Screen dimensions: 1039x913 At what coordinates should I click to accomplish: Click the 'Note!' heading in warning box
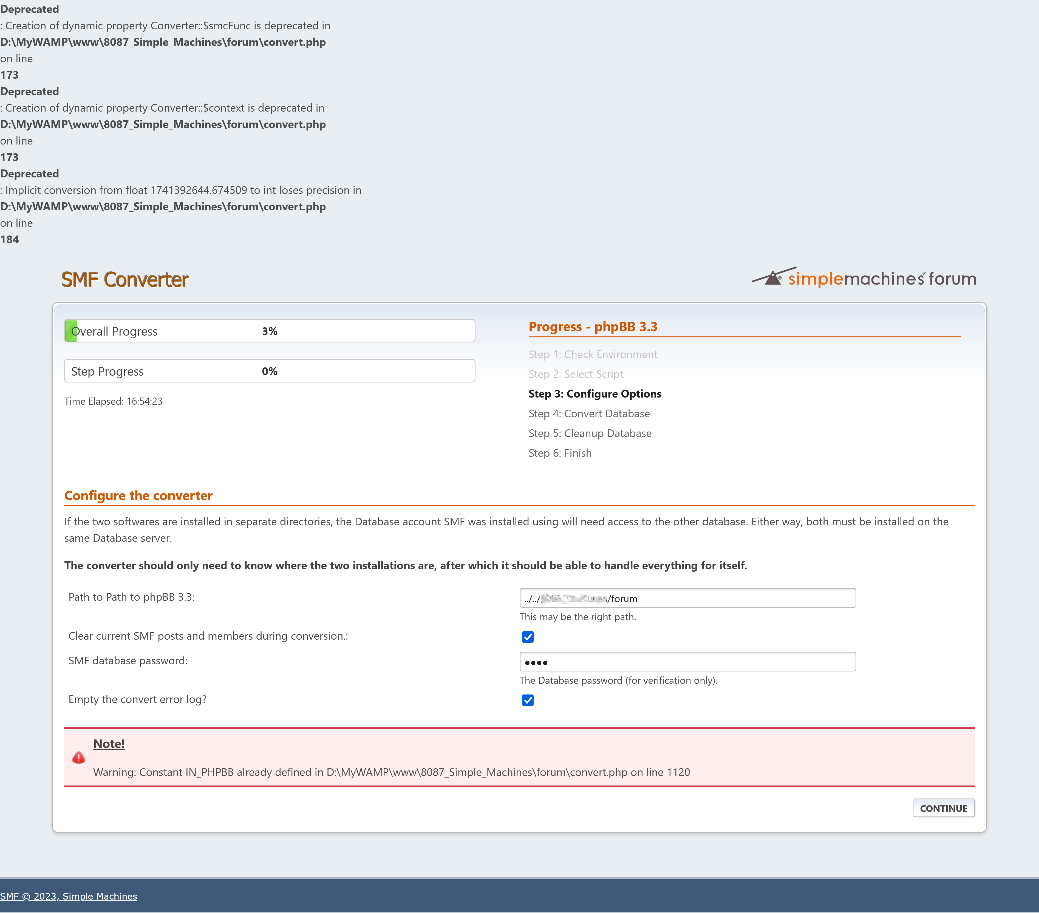pyautogui.click(x=109, y=744)
